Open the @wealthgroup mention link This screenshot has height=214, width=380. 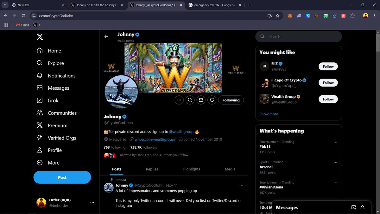(x=181, y=132)
